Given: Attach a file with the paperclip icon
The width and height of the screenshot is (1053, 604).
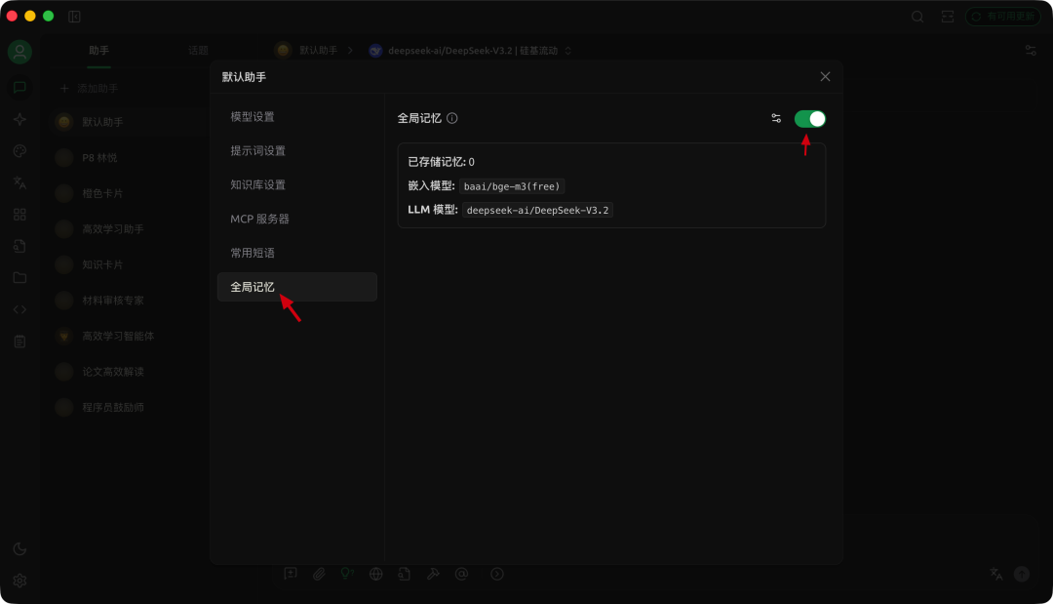Looking at the screenshot, I should coord(319,574).
